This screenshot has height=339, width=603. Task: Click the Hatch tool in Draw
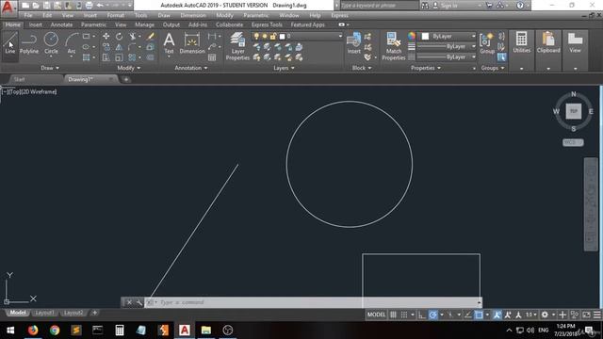click(x=87, y=57)
